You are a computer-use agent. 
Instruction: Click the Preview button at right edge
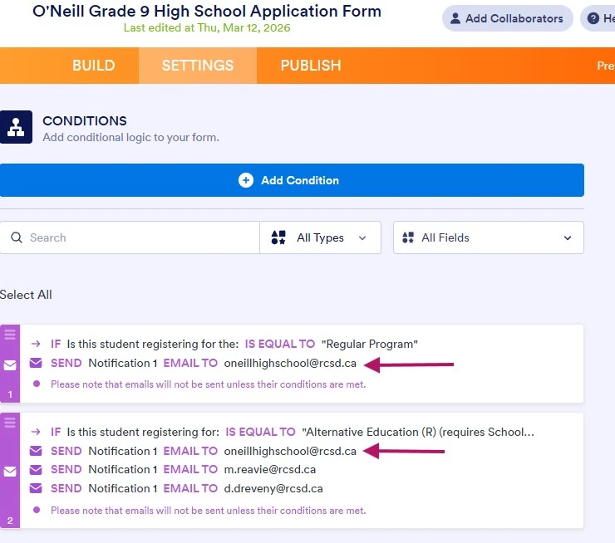point(606,66)
